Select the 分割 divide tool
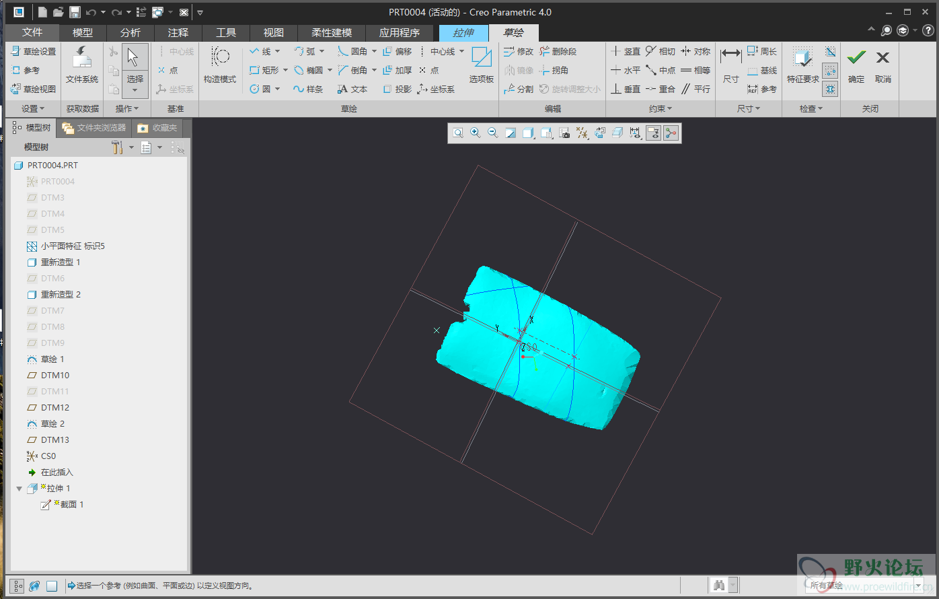Viewport: 939px width, 599px height. point(519,89)
